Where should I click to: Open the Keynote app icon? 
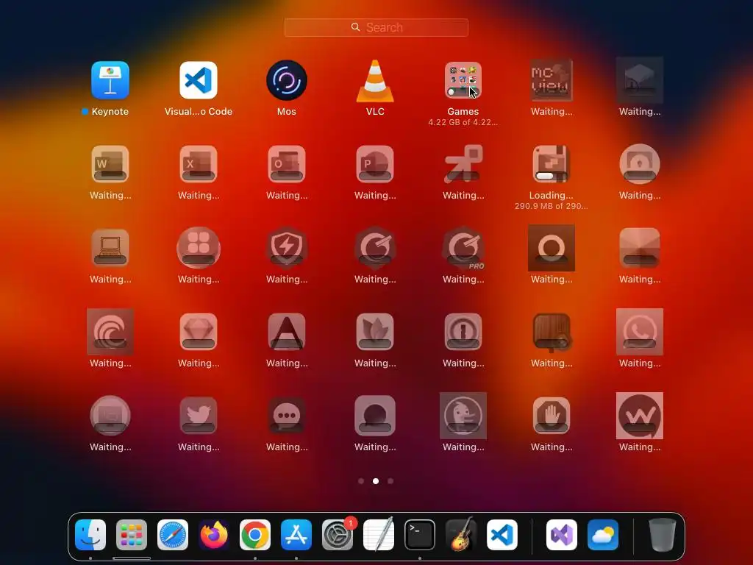[110, 80]
